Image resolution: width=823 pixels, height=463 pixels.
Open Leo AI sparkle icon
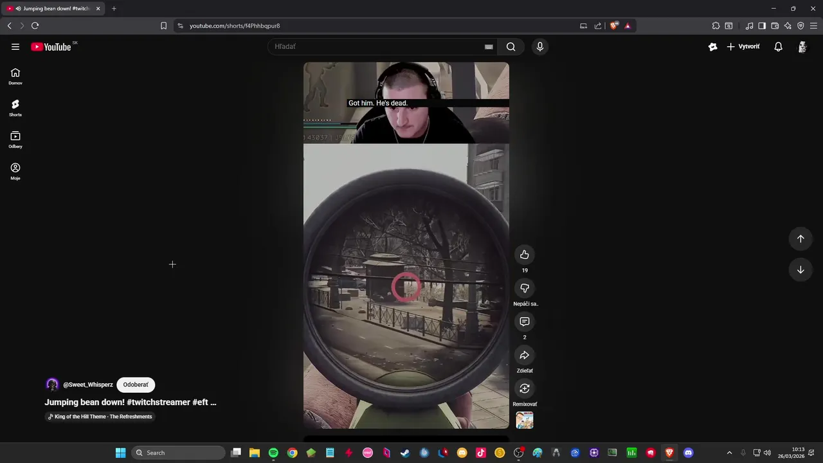[x=788, y=26]
